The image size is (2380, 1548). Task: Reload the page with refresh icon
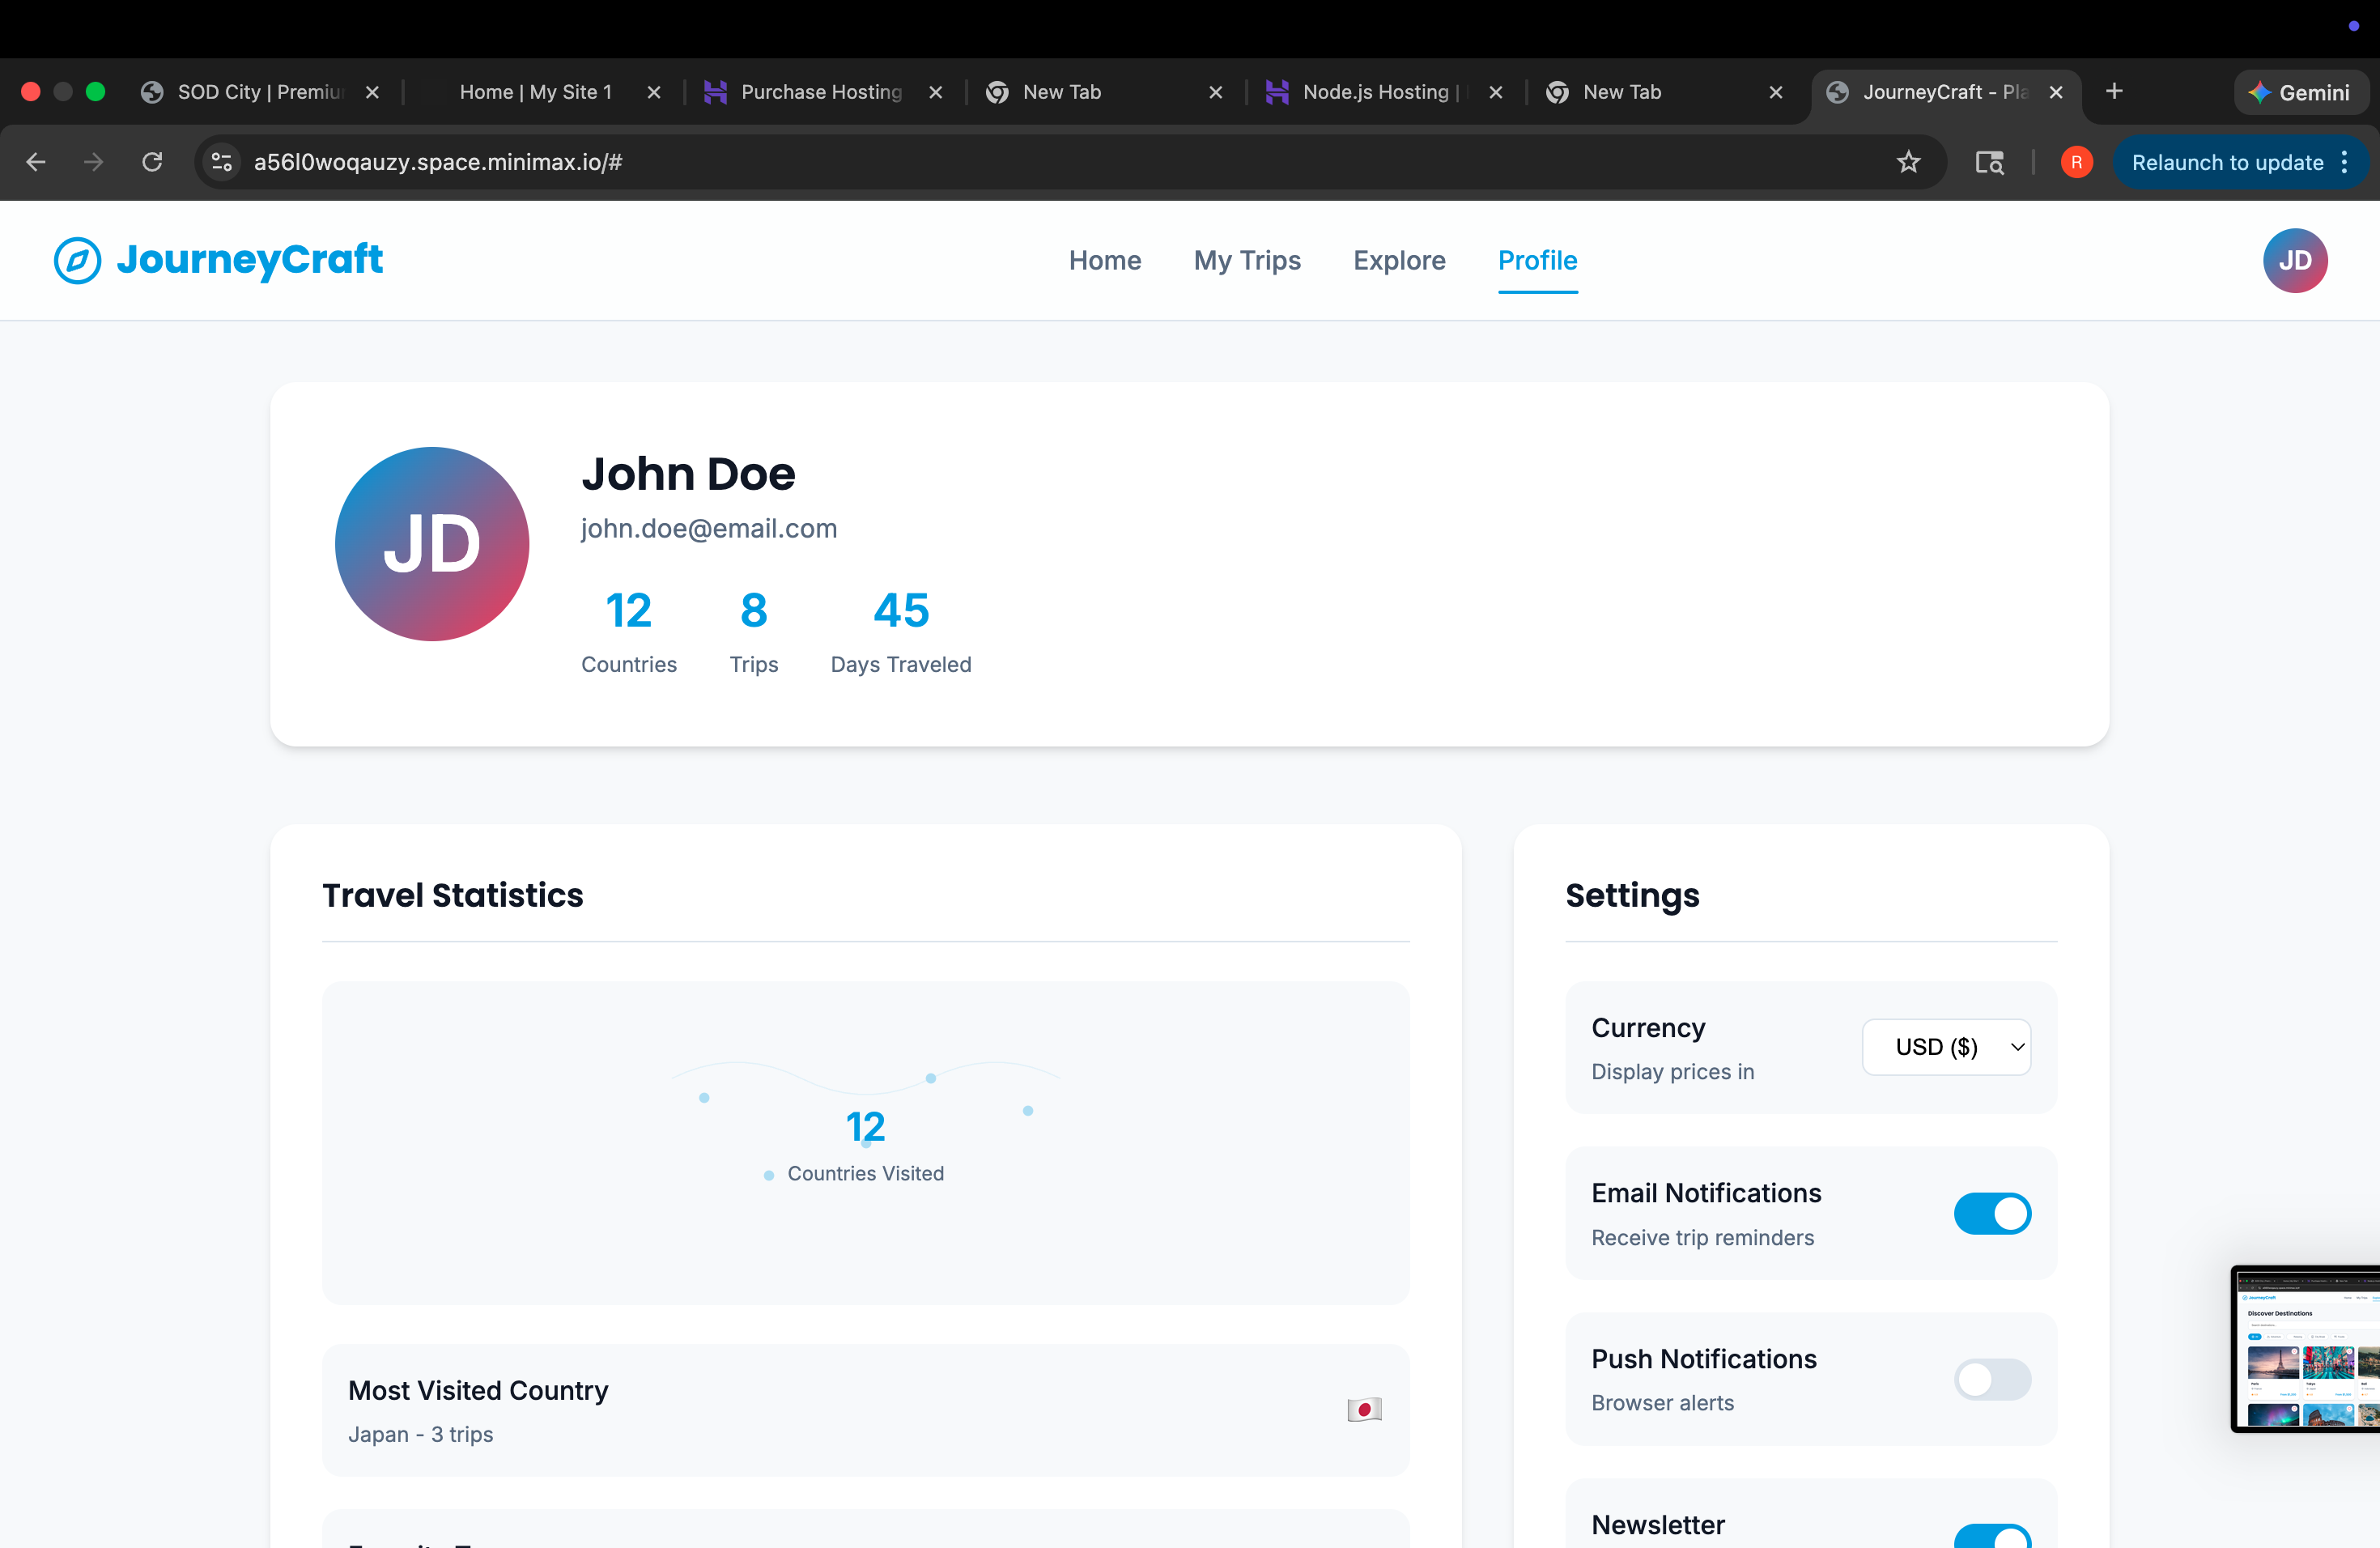[152, 162]
